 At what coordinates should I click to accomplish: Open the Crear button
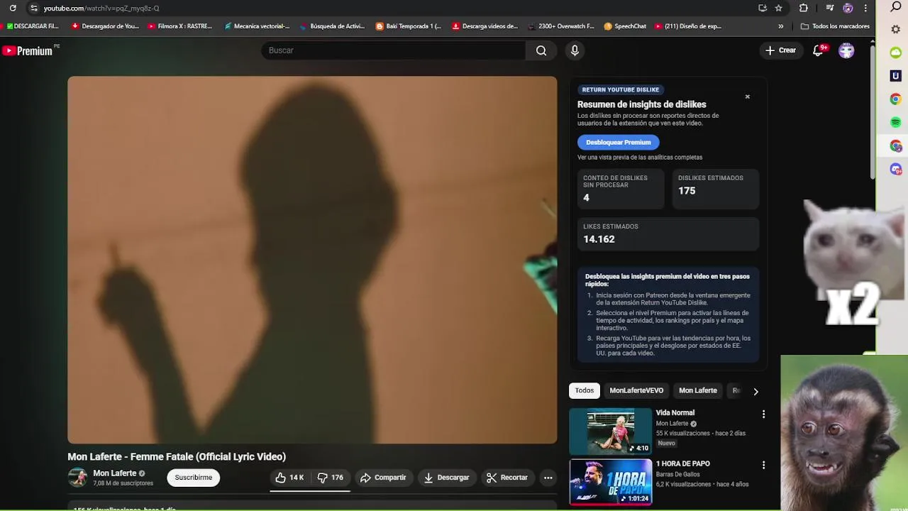[x=780, y=50]
